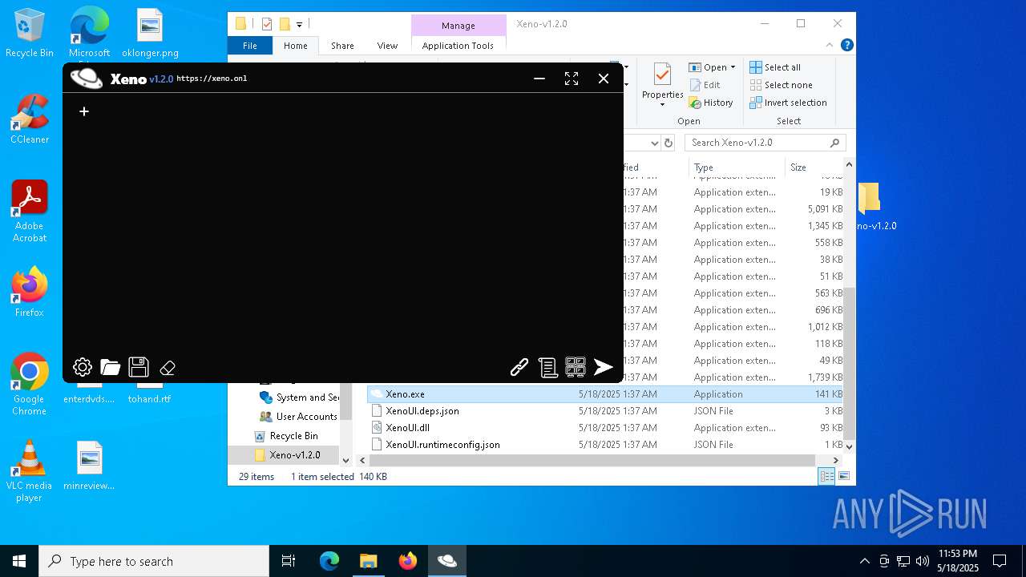1026x577 pixels.
Task: Open the script list scroll icon
Action: [547, 367]
